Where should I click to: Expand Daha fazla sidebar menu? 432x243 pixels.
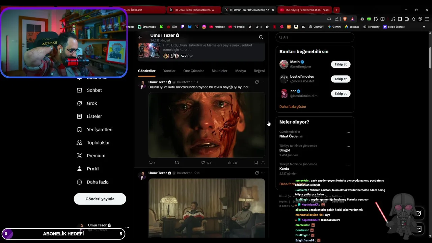click(93, 182)
